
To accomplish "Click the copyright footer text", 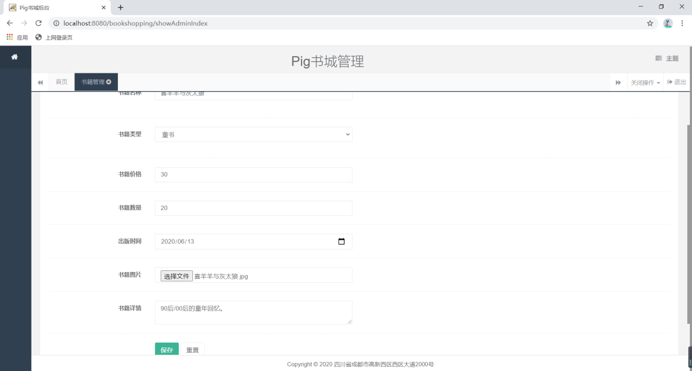I will tap(361, 364).
